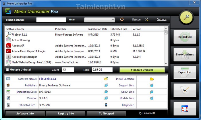This screenshot has width=201, height=120.
Task: Click the Software Info button
Action: click(25, 113)
